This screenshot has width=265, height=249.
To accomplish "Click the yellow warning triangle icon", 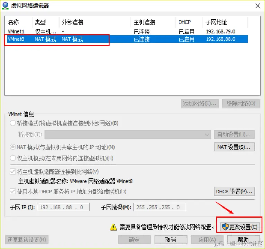I will 113,227.
